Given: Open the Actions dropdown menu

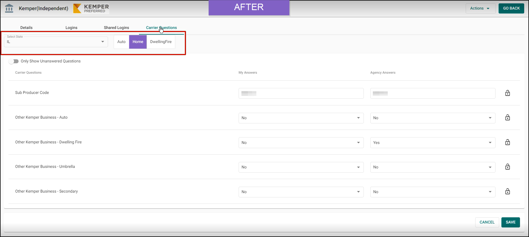Looking at the screenshot, I should pos(480,8).
